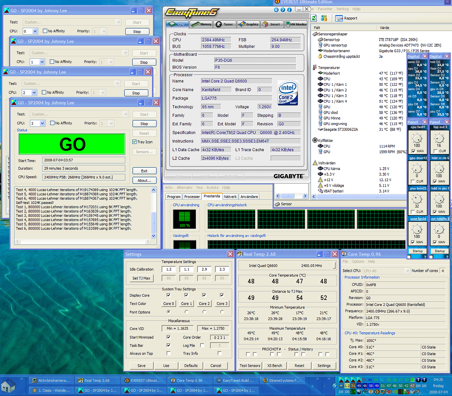
Task: Turn the top out 5 knob
Action: 439,138
